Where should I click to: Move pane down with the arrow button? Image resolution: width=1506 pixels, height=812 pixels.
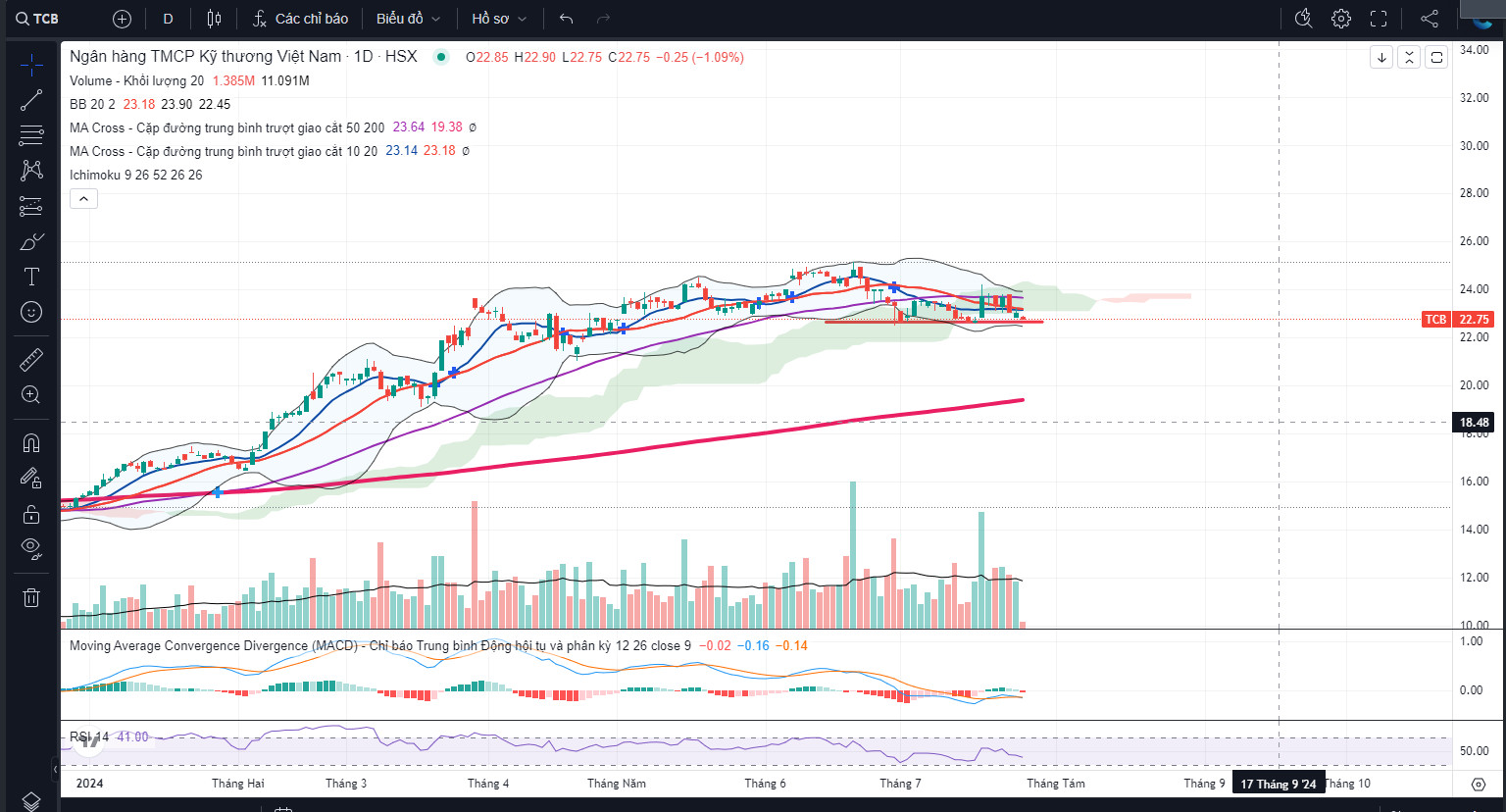click(1381, 57)
